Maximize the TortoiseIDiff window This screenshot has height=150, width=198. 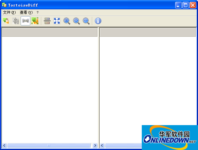(186, 5)
